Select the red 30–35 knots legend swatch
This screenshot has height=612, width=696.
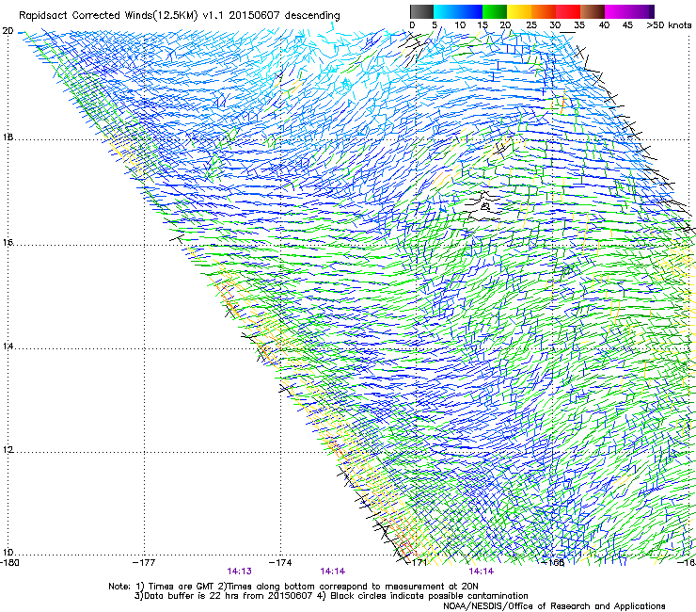click(x=568, y=11)
